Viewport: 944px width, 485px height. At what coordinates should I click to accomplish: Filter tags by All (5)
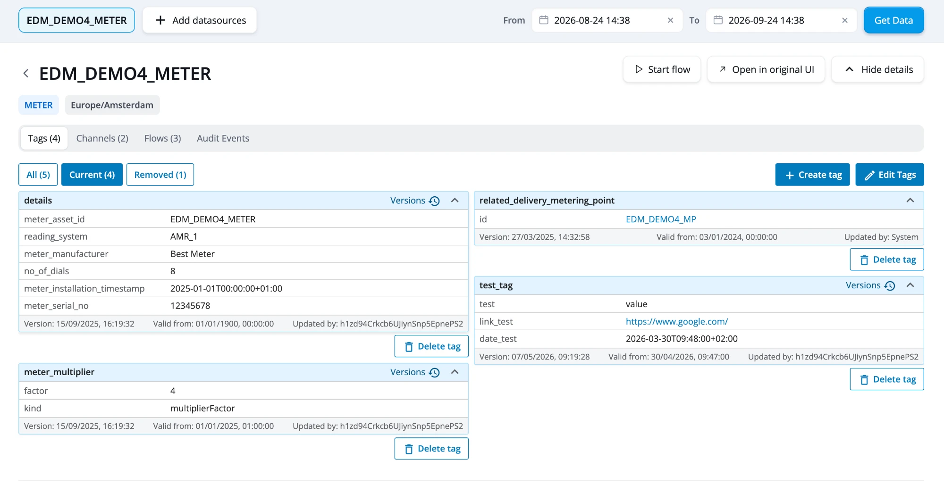38,175
